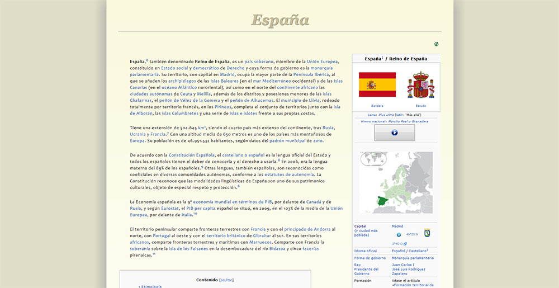This screenshot has width=559, height=288.
Task: Follow the 'continente africano' link
Action: (297, 87)
